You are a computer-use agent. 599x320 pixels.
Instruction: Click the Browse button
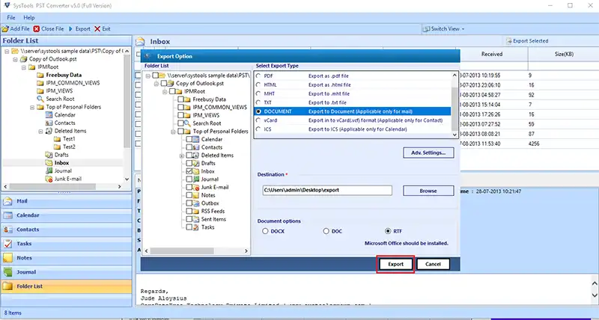click(428, 191)
